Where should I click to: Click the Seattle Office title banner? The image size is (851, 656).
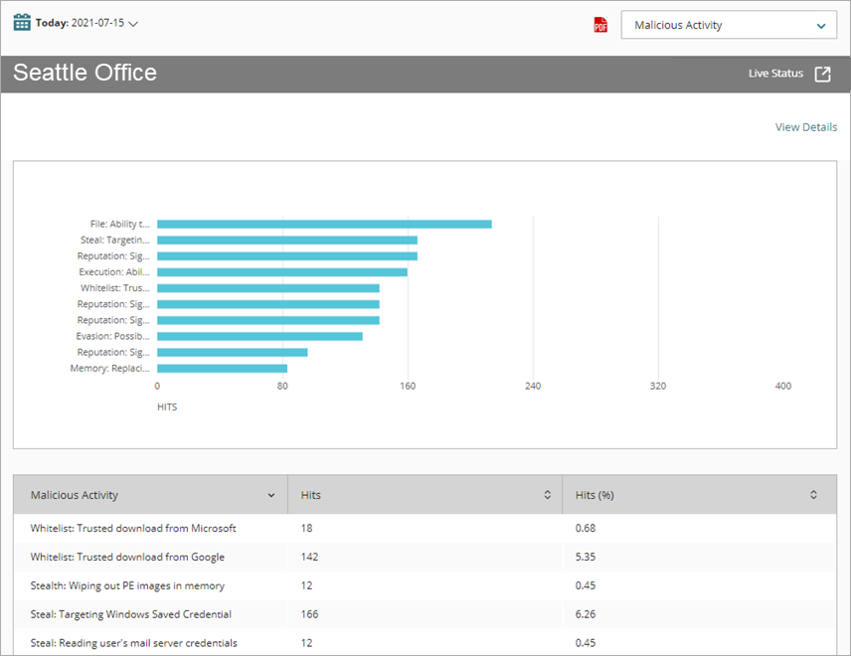pos(84,73)
